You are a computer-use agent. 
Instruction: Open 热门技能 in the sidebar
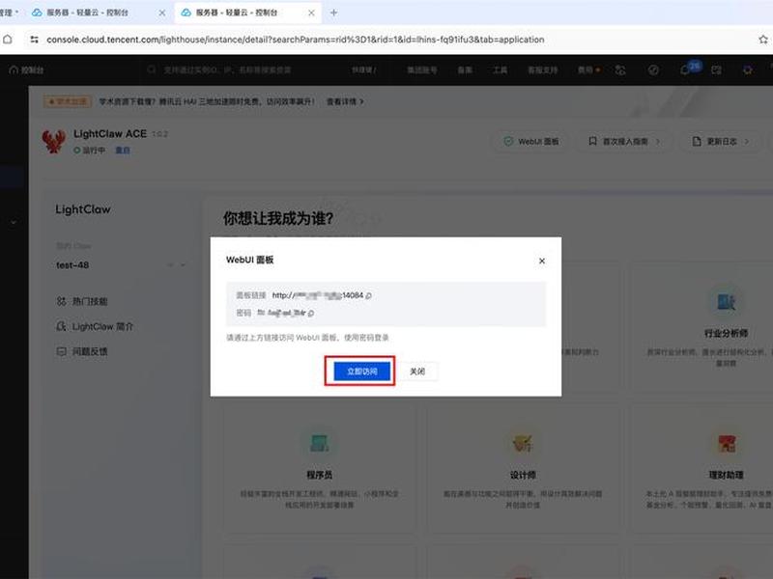(82, 301)
